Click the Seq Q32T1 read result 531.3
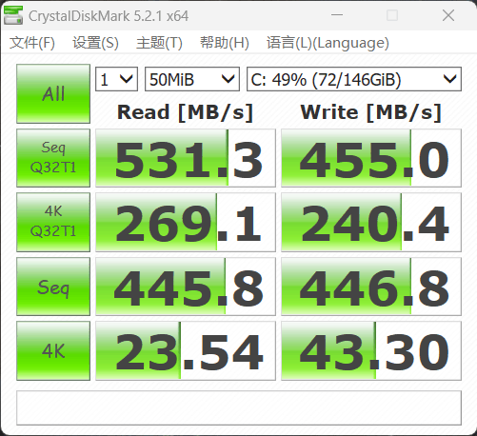The image size is (477, 436). pyautogui.click(x=186, y=158)
